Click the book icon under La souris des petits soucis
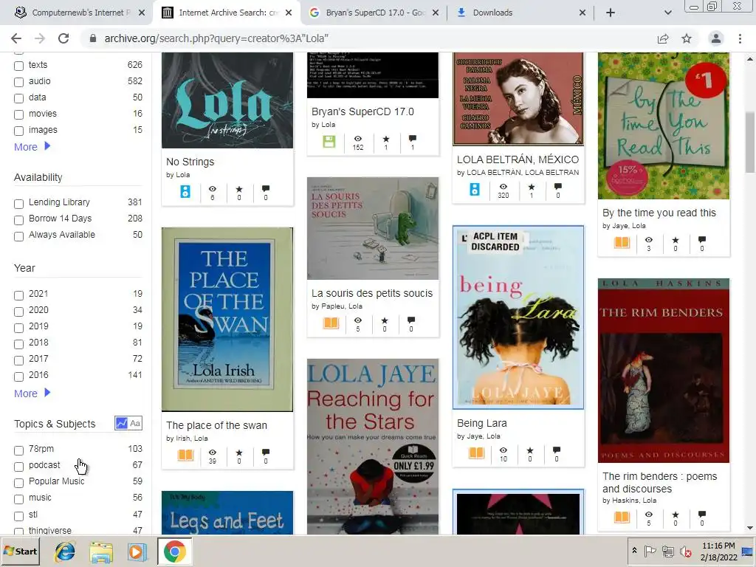Screen dimensions: 756x567 point(331,323)
